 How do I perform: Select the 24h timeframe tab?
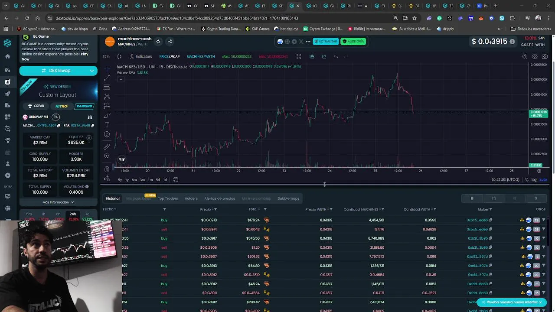(x=73, y=214)
